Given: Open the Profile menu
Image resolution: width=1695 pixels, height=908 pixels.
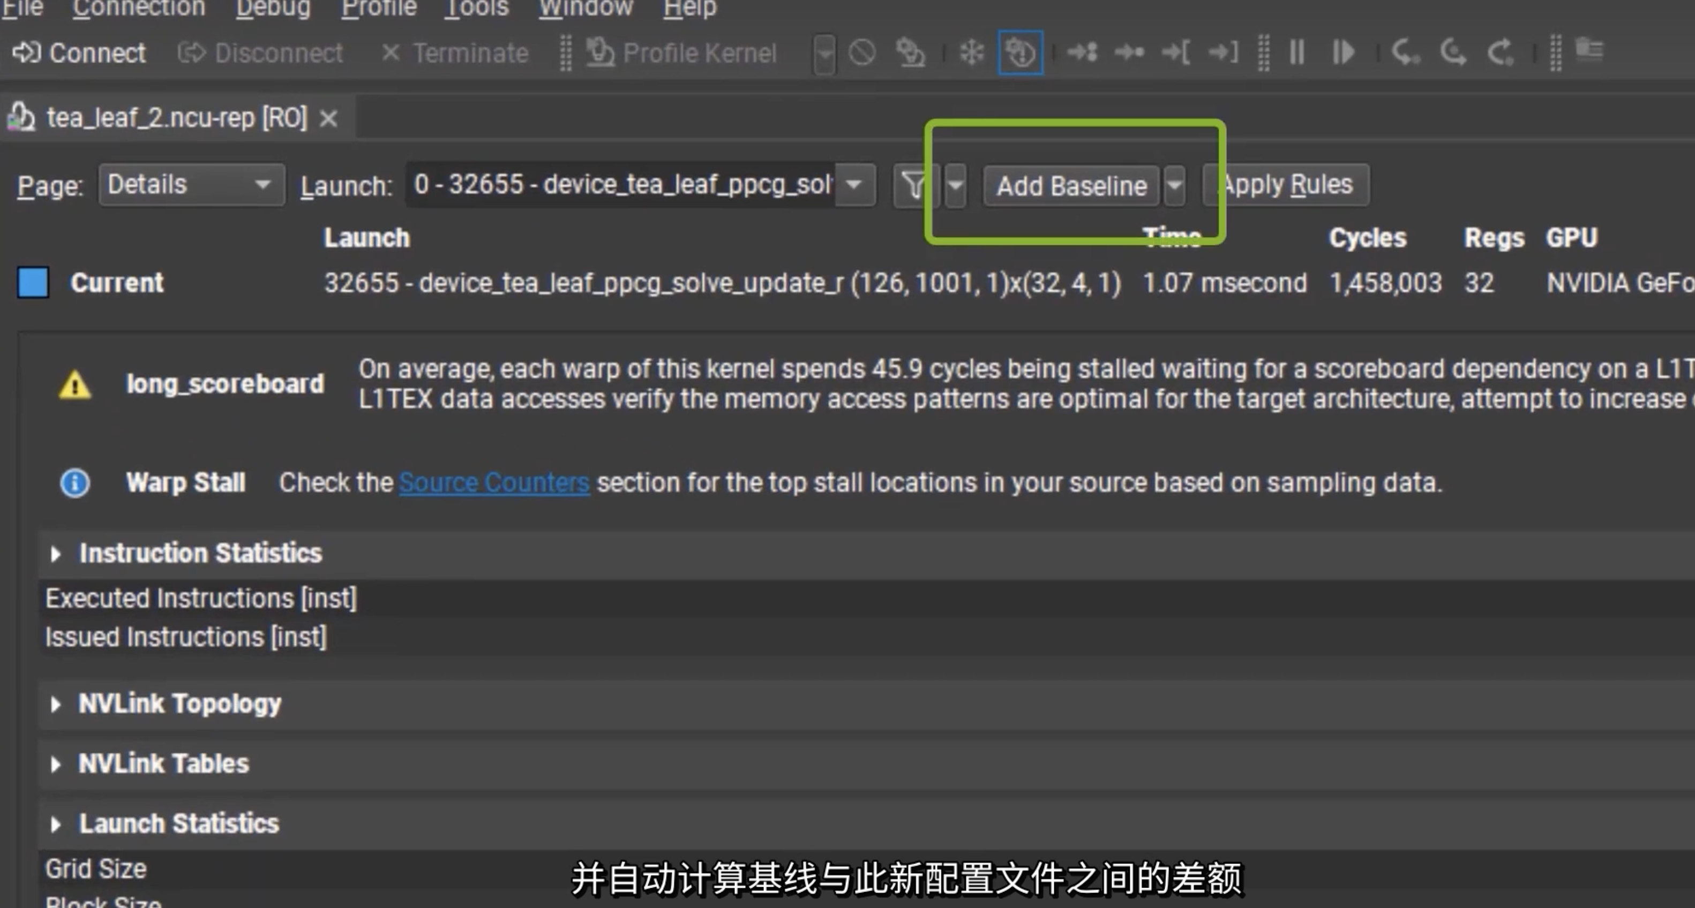Looking at the screenshot, I should [x=378, y=8].
